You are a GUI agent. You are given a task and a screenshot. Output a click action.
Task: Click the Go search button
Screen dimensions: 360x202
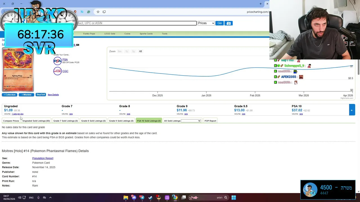coord(220,23)
